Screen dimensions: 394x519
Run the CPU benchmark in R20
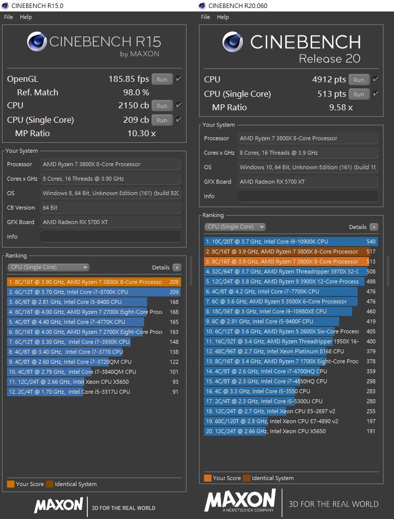point(359,80)
